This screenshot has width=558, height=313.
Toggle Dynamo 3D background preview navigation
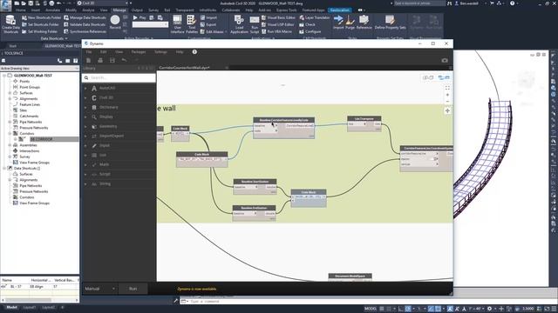428,77
